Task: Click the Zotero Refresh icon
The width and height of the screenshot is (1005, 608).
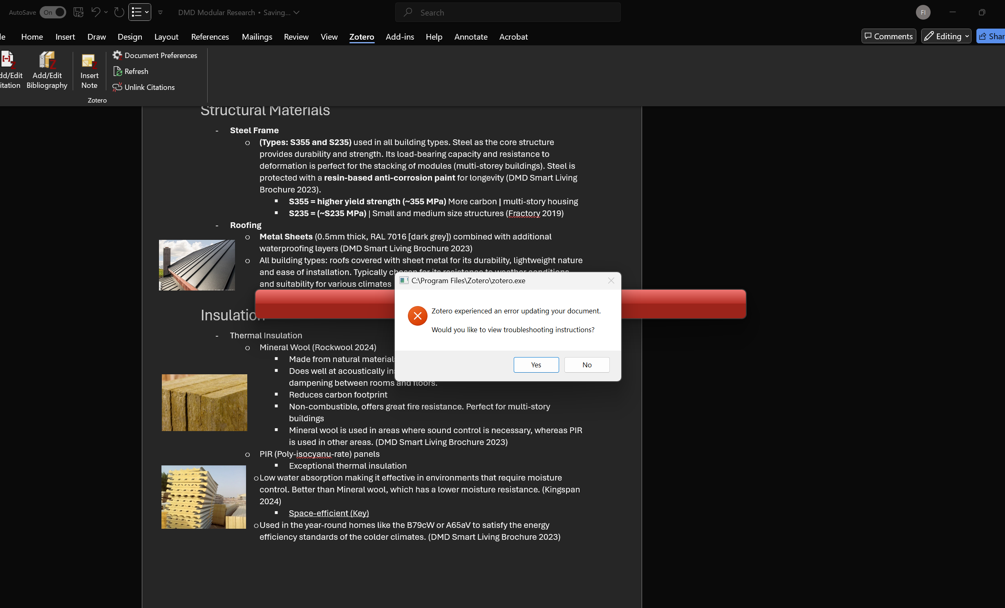Action: 118,71
